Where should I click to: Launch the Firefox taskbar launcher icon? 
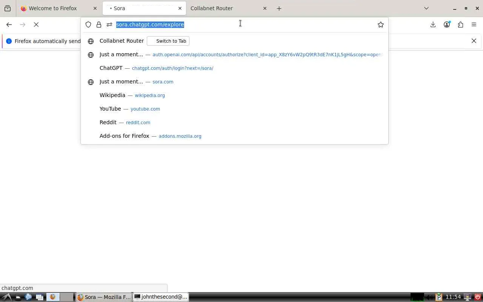pyautogui.click(x=53, y=297)
